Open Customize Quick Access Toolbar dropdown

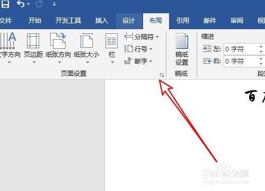[x=54, y=4]
